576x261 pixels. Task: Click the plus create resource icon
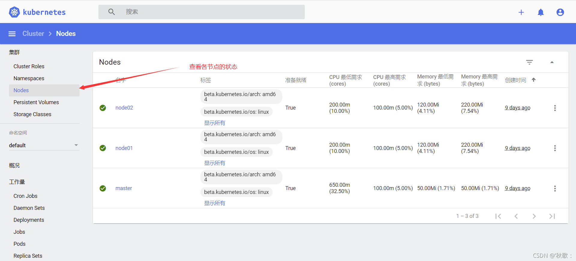point(521,12)
